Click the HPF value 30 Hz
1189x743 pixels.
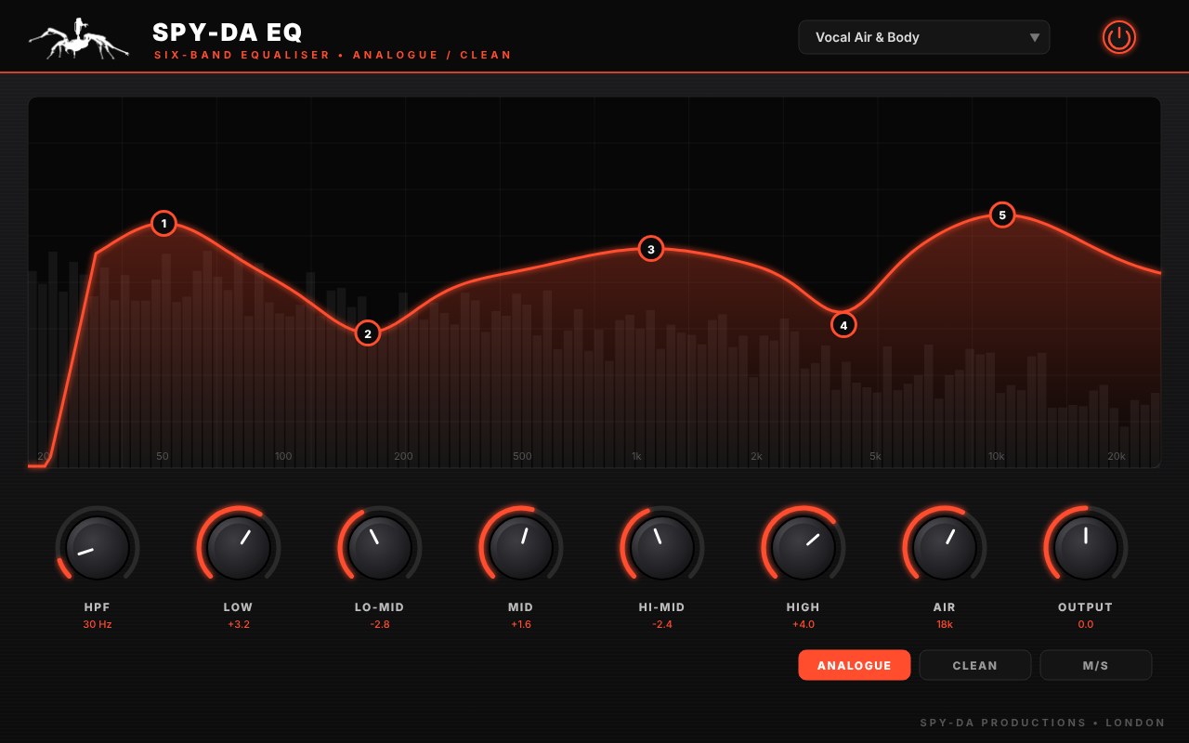click(x=98, y=624)
